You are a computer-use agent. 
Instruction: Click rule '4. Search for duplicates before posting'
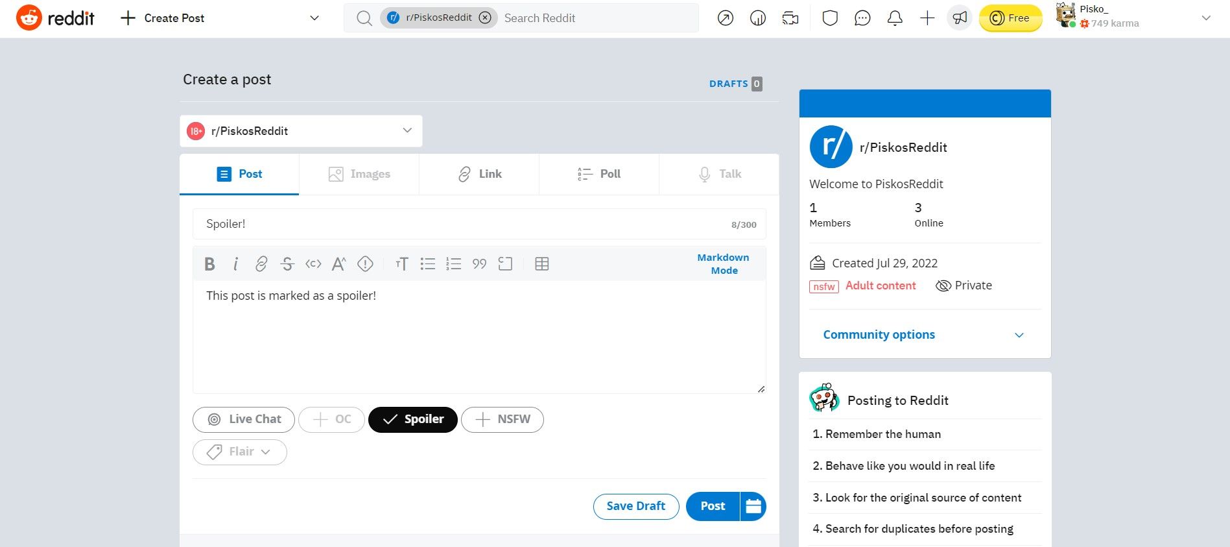(913, 529)
